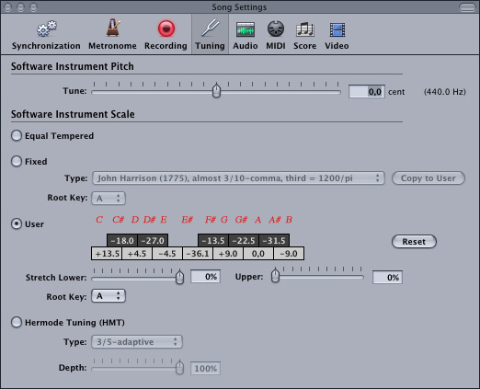This screenshot has width=480, height=389.
Task: Select the Tuning fork icon
Action: click(x=211, y=29)
